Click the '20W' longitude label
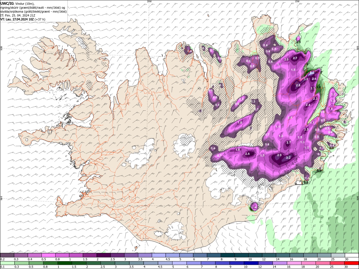The height and width of the screenshot is (269, 359). point(149,1)
